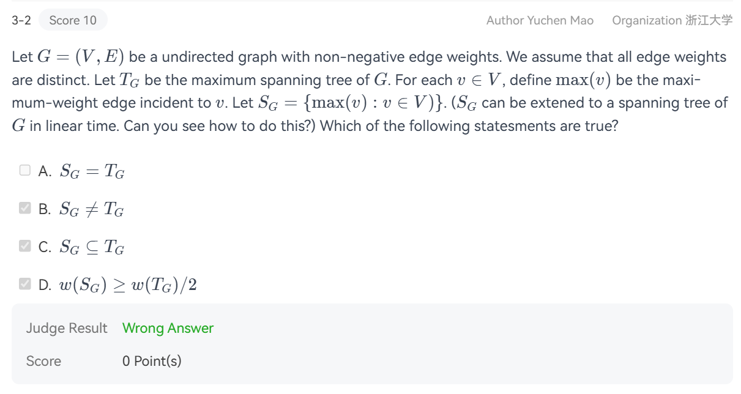Click the S_G ≠ T_G formula in option B
Image resolution: width=741 pixels, height=394 pixels.
pyautogui.click(x=92, y=209)
